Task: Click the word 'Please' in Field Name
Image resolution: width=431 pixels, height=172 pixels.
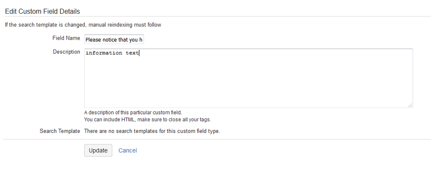Action: click(x=93, y=40)
